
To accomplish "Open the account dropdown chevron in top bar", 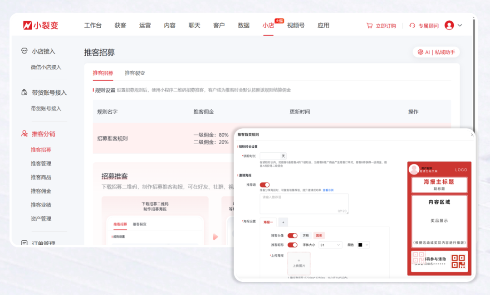I will pos(460,25).
